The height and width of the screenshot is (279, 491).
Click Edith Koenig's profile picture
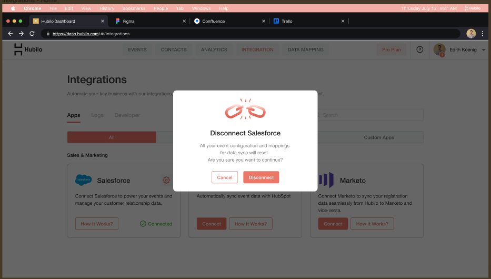(439, 49)
